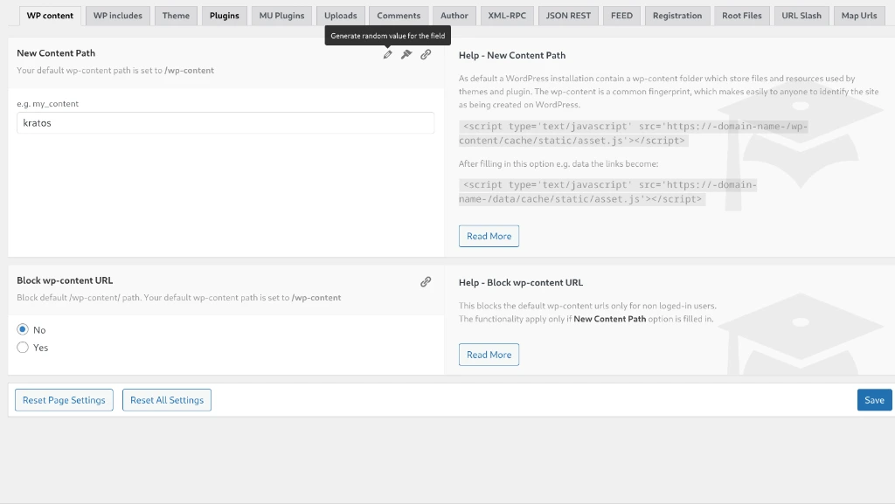The height and width of the screenshot is (504, 895).
Task: Click the Help - Block wp-content URL heading
Action: 521,282
